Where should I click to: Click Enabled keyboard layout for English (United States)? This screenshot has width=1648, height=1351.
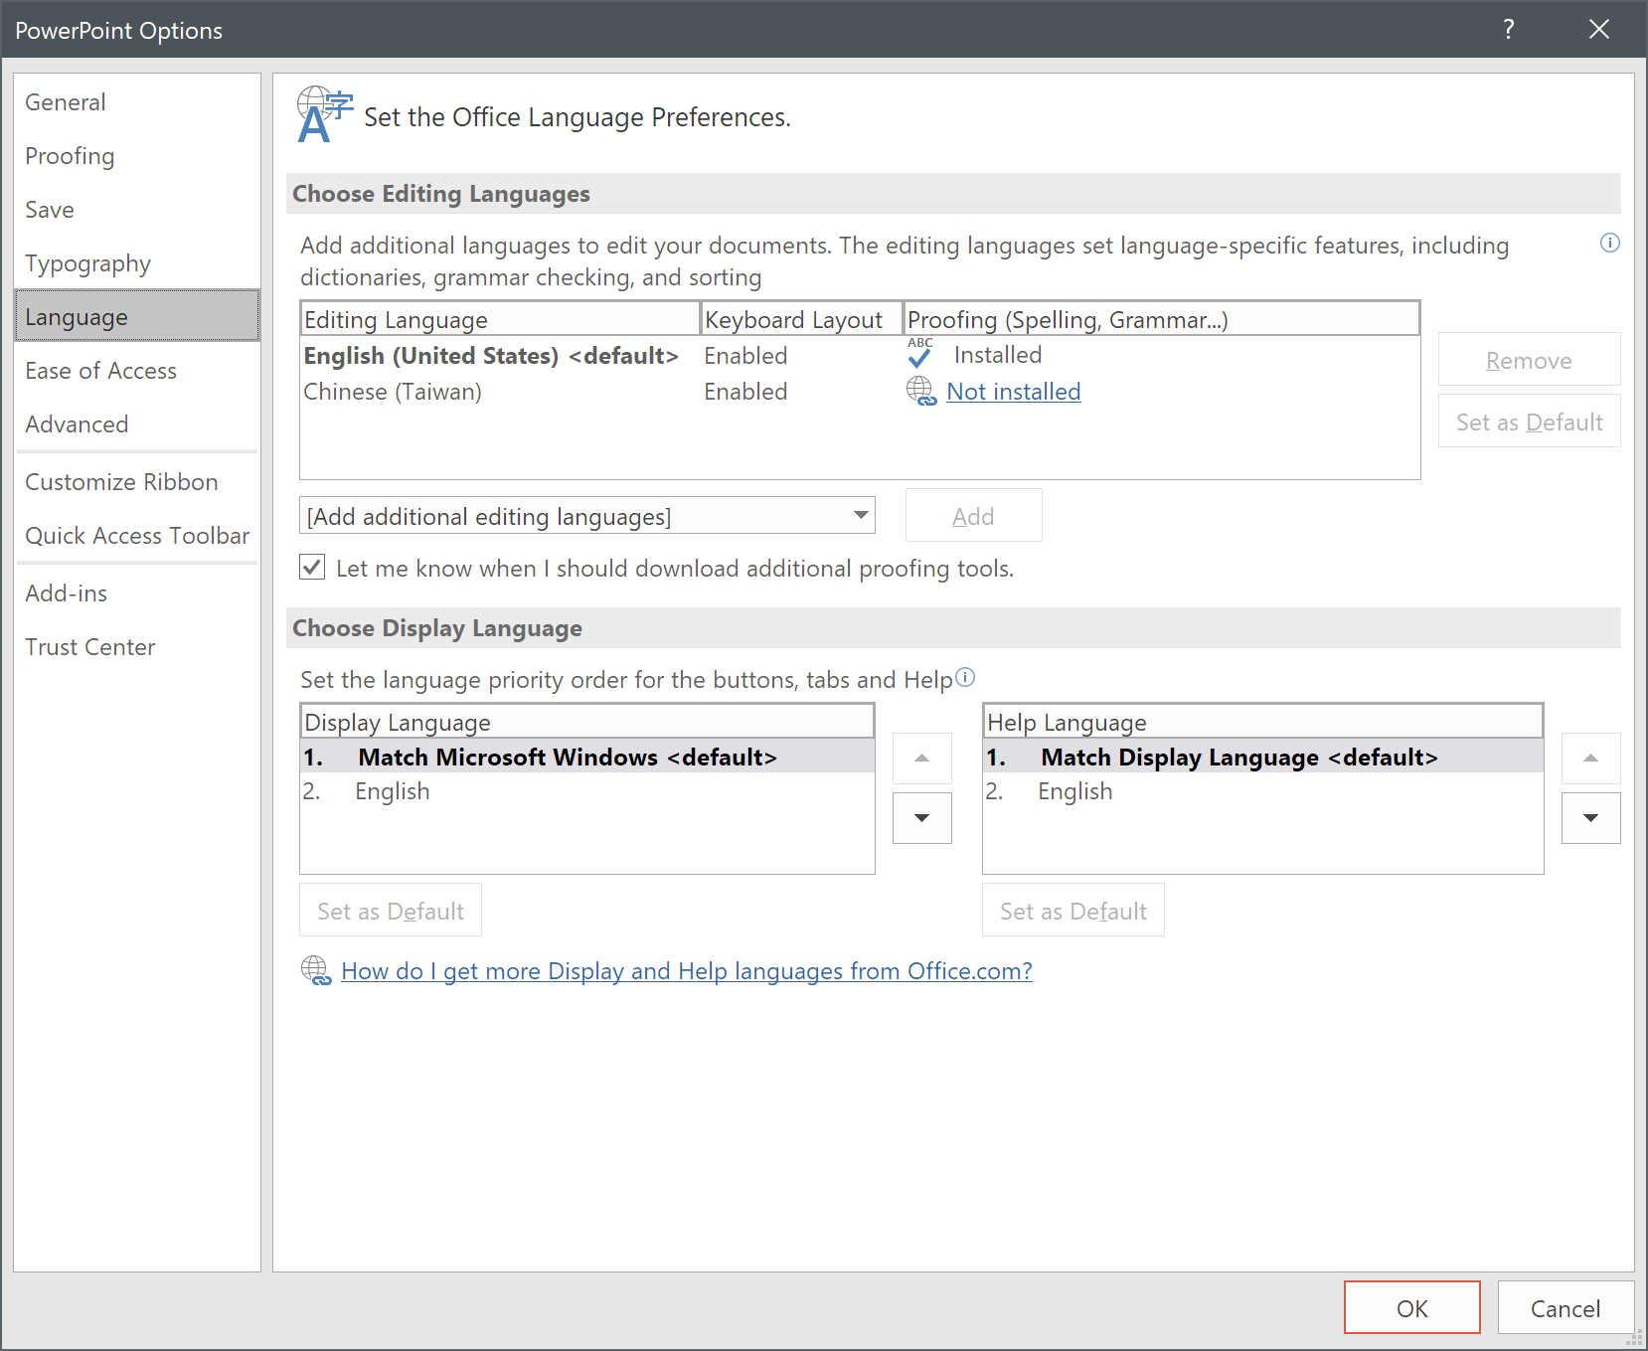tap(745, 356)
